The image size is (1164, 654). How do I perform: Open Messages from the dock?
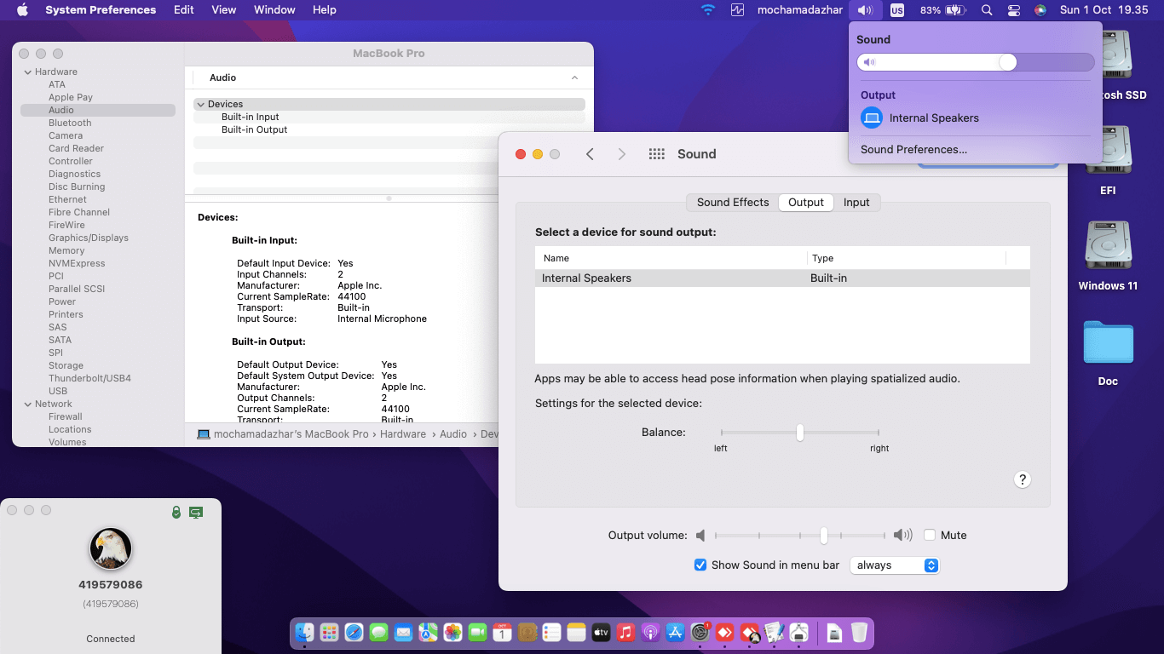(378, 633)
